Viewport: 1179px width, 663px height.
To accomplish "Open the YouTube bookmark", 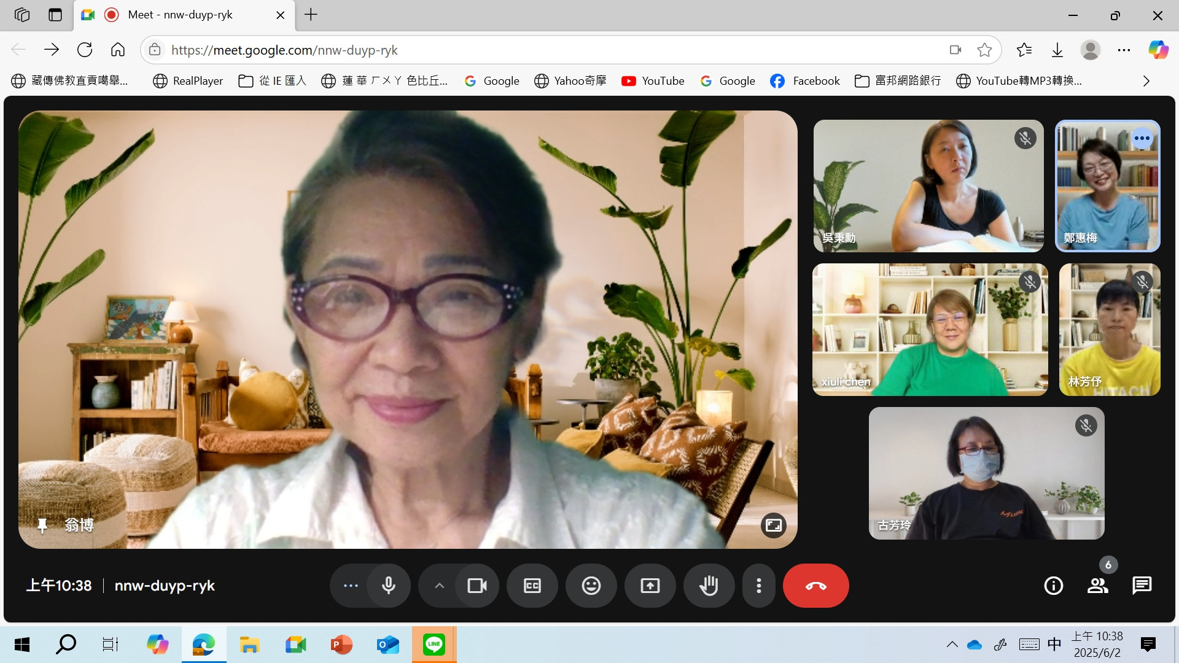I will click(x=653, y=81).
